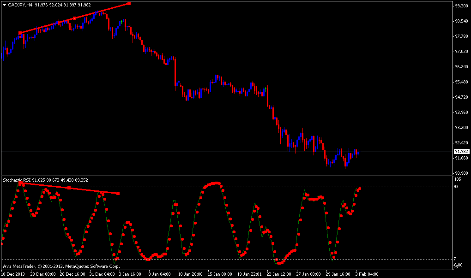Select the left anchor of the price trendline
The image size is (471, 278).
point(20,33)
